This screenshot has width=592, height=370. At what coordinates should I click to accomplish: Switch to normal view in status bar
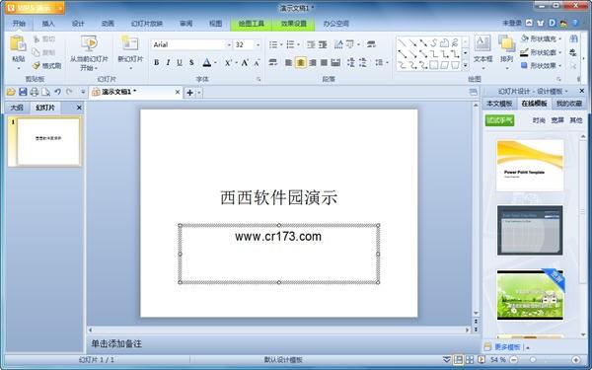pyautogui.click(x=459, y=360)
